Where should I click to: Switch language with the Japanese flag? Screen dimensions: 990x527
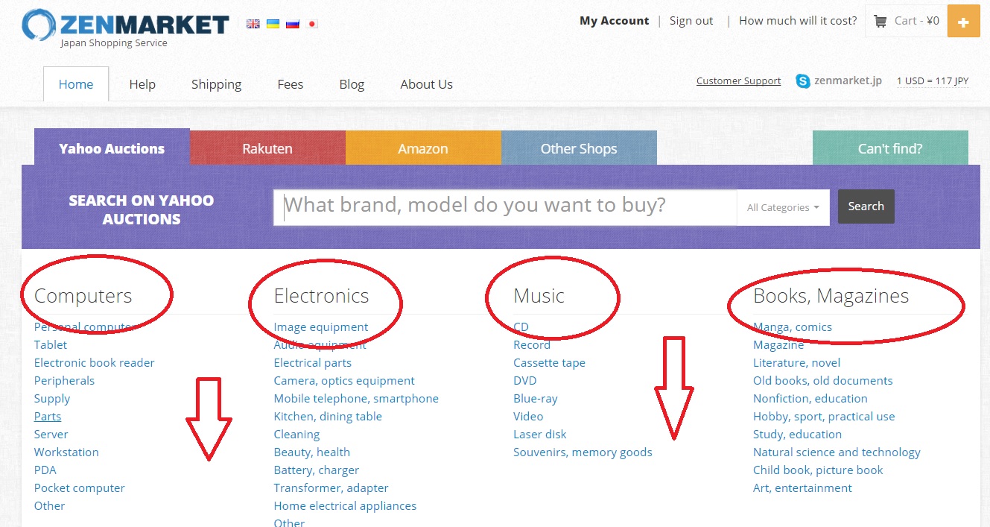[x=312, y=23]
